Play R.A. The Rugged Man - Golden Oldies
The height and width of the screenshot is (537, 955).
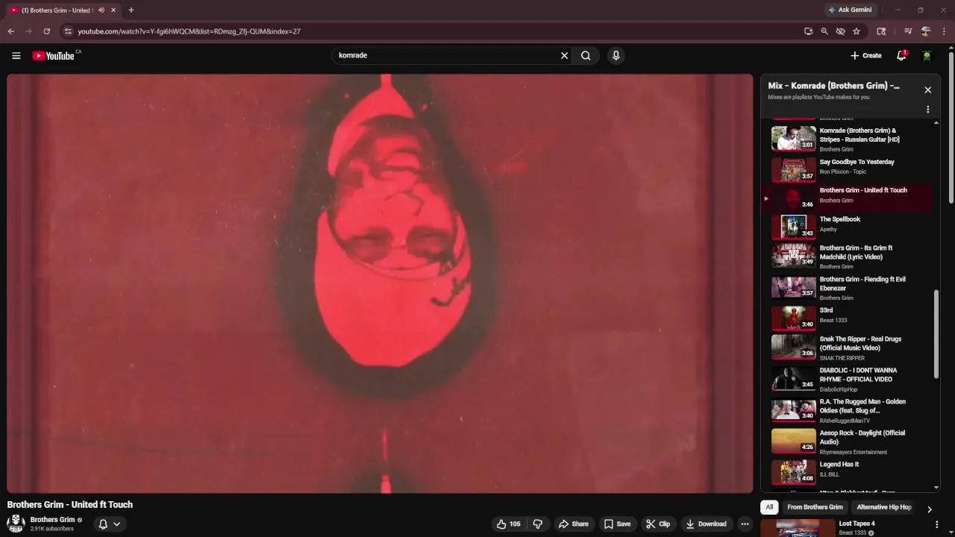pos(850,410)
